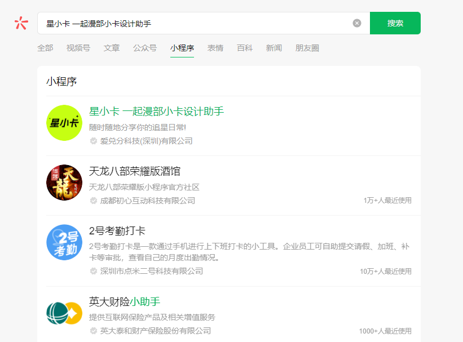Click the red search logo icon
This screenshot has width=463, height=342.
click(21, 23)
